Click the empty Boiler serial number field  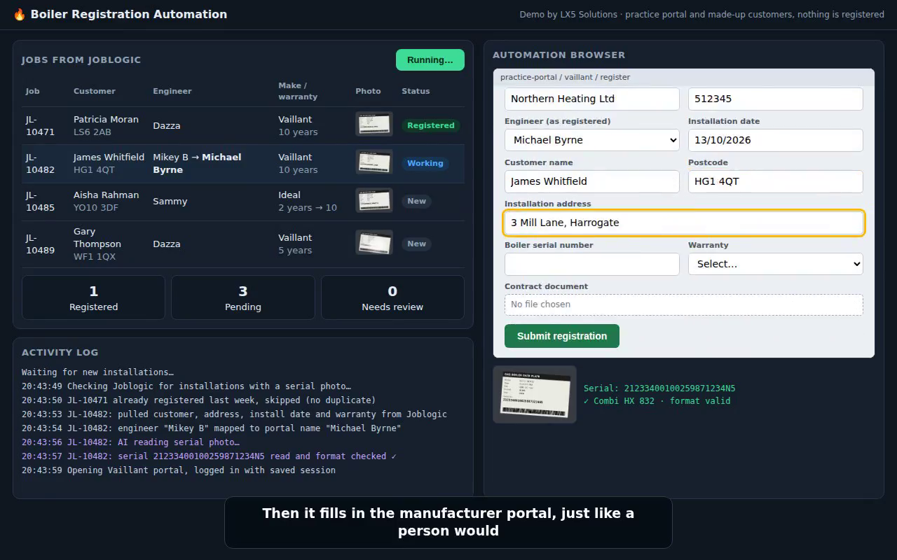click(592, 264)
